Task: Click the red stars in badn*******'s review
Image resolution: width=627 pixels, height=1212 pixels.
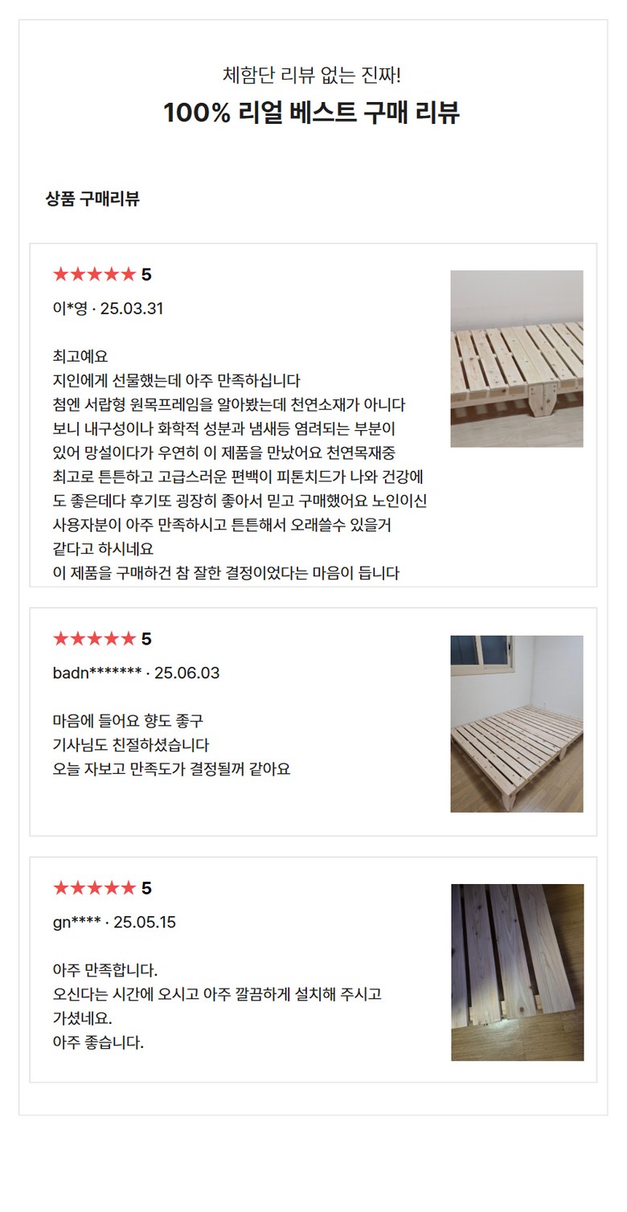Action: pos(94,639)
